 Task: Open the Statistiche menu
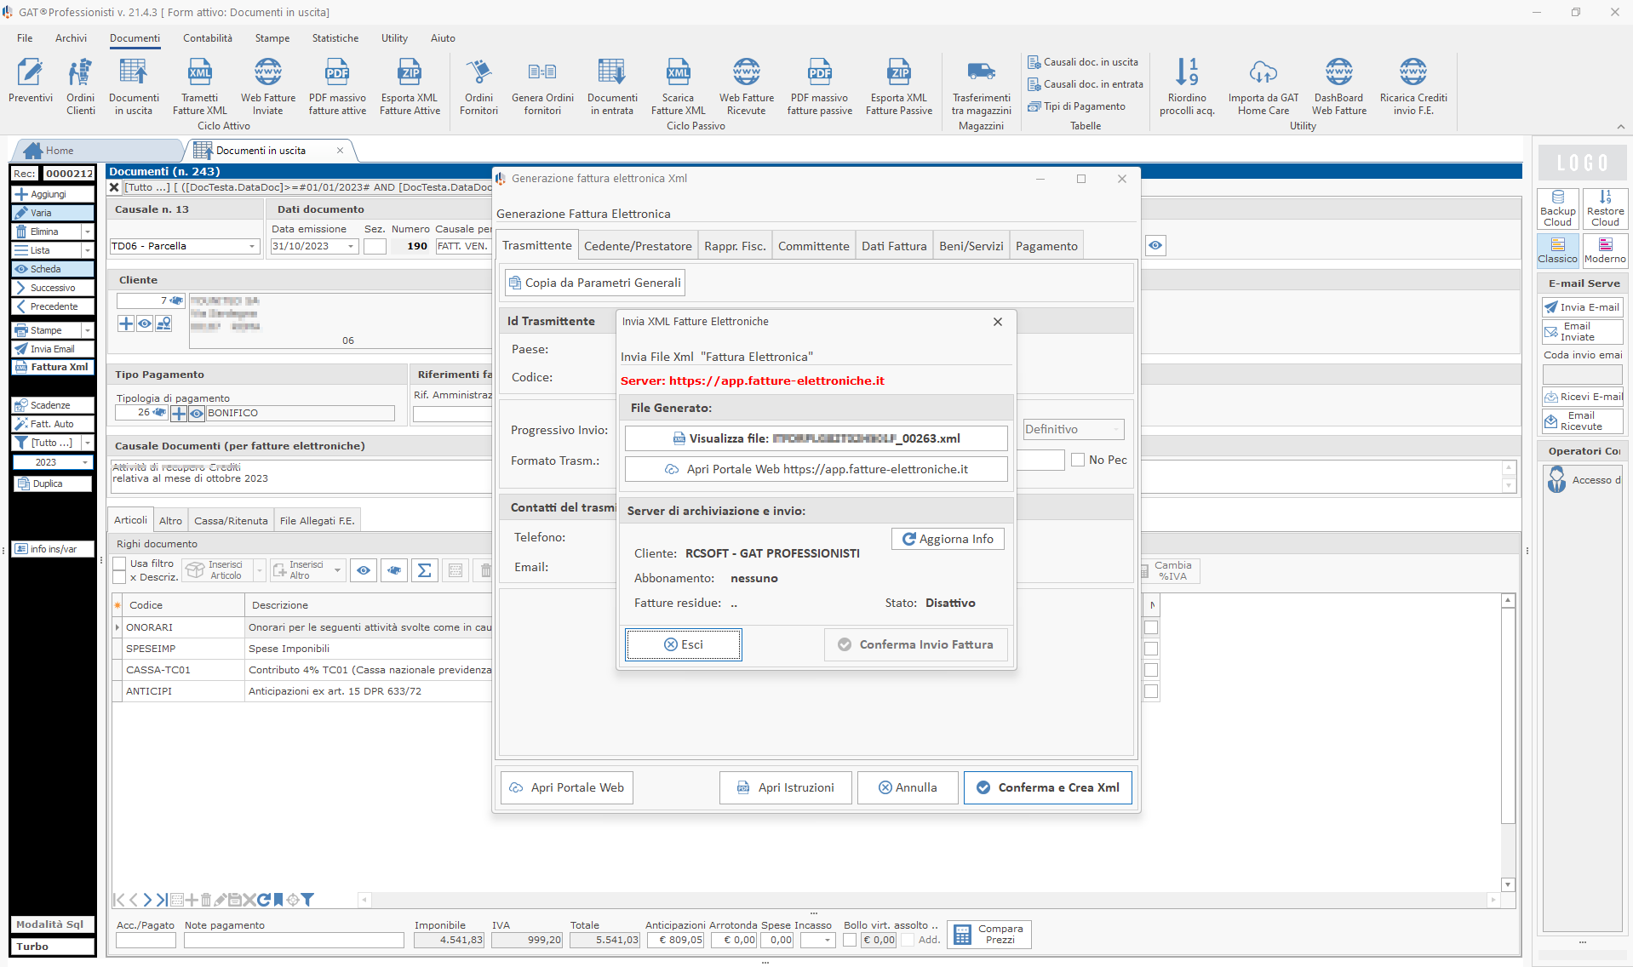point(335,38)
